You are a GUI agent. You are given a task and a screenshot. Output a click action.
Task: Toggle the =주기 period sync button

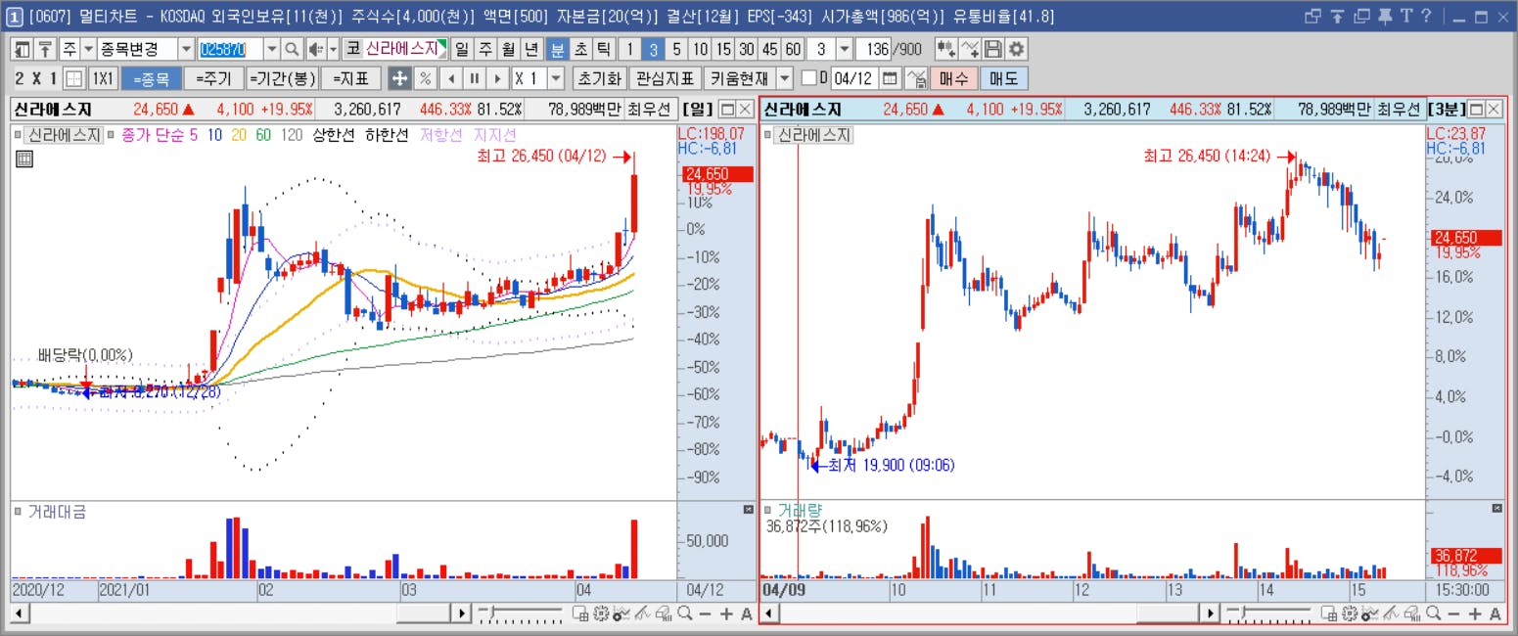click(212, 78)
